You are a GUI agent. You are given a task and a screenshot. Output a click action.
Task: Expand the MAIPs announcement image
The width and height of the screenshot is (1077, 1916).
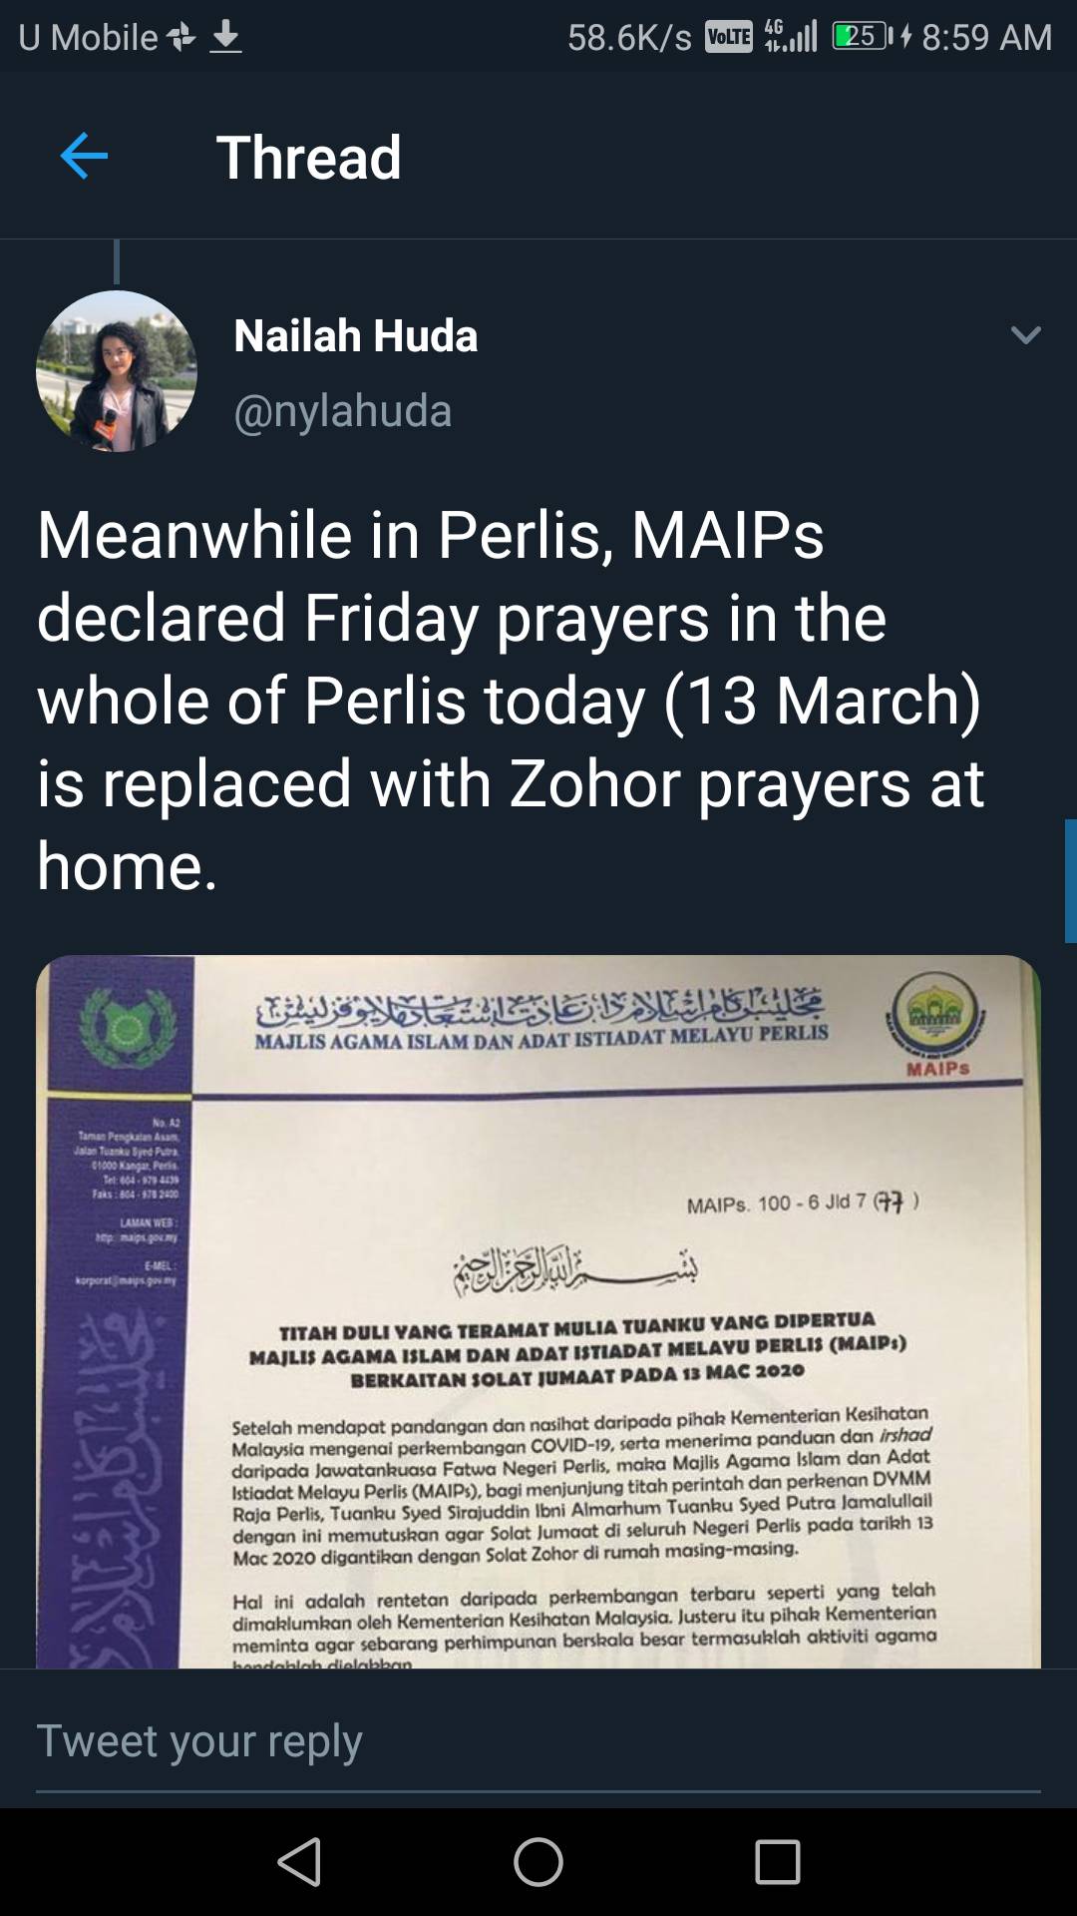(538, 1297)
